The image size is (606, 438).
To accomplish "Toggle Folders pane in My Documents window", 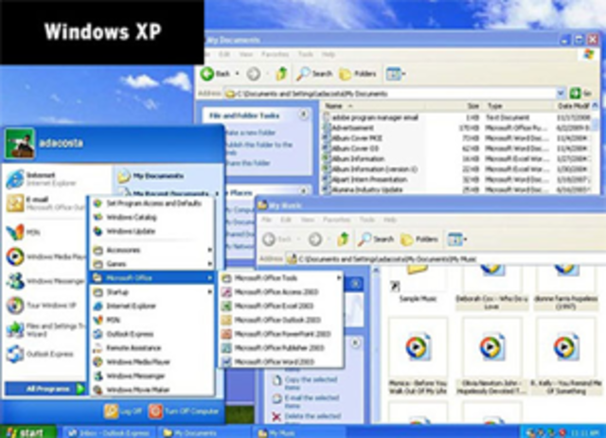I will point(358,74).
